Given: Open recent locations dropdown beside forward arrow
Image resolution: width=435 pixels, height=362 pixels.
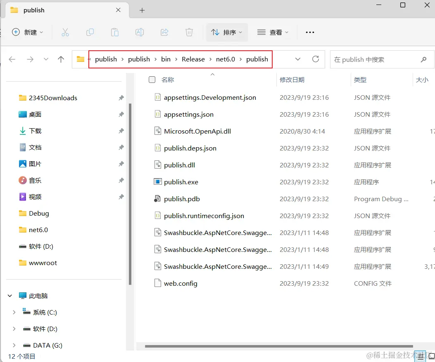Looking at the screenshot, I should (46, 59).
